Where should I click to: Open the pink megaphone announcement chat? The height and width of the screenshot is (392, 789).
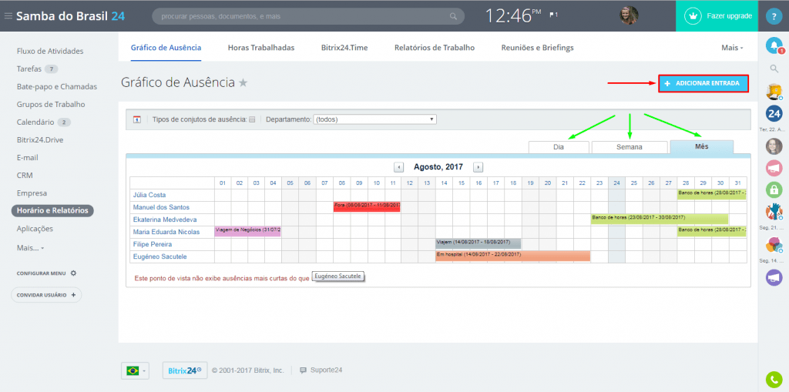tap(774, 168)
